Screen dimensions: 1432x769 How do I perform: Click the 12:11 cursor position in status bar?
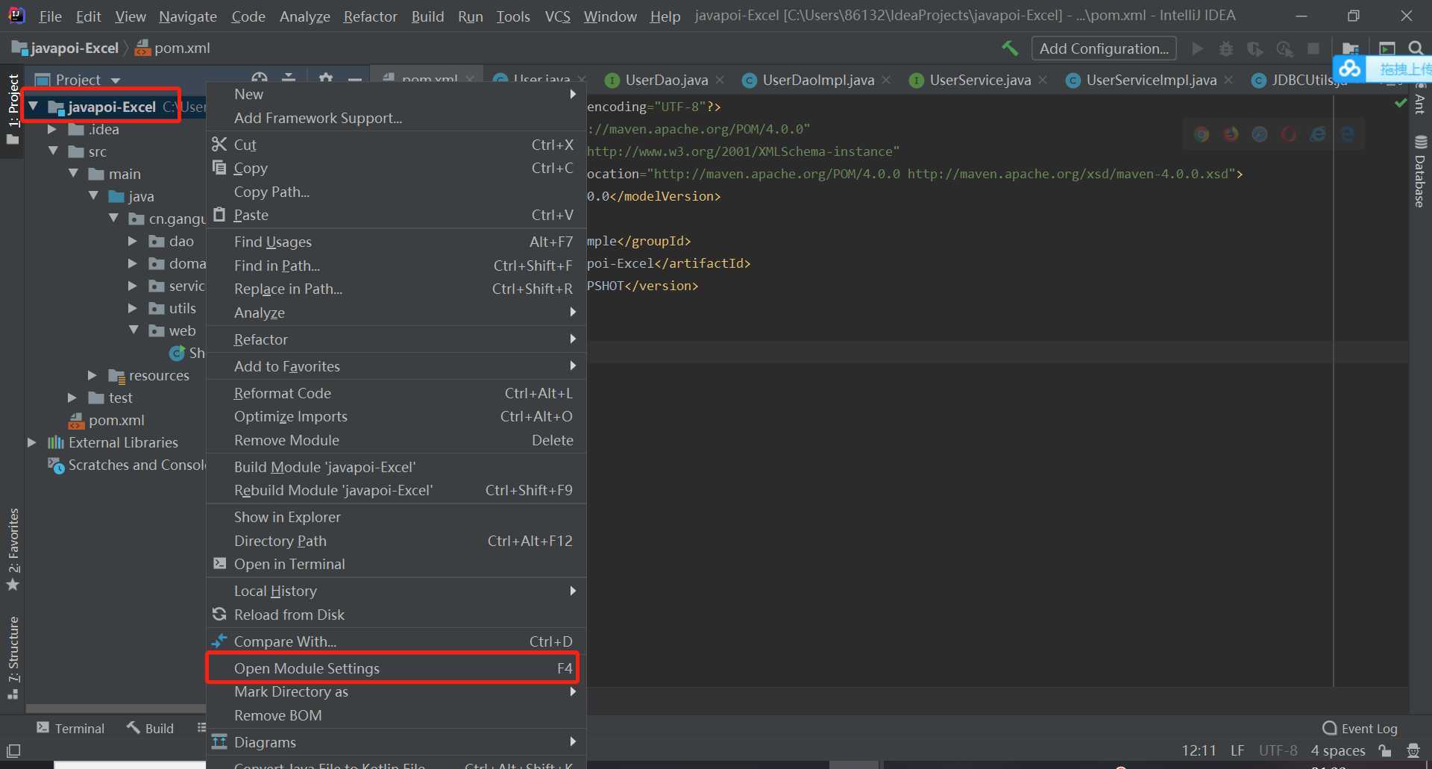[1199, 750]
